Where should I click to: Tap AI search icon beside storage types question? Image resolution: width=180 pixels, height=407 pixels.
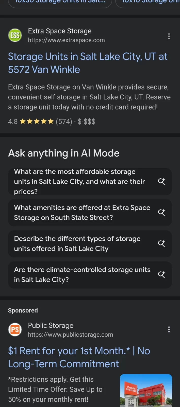coord(161,243)
